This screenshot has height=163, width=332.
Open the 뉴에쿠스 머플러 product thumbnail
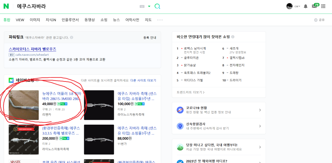[x=24, y=105]
